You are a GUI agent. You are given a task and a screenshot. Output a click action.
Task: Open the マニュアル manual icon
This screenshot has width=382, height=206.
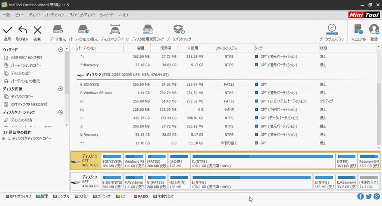point(358,30)
